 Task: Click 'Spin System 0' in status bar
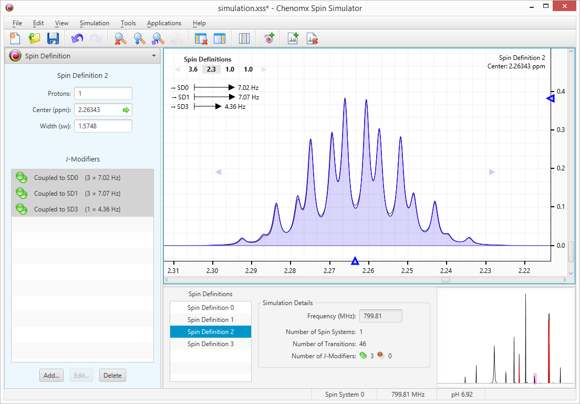(x=345, y=395)
